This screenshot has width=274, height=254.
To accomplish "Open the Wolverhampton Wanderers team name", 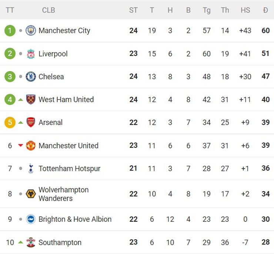I will coord(64,194).
